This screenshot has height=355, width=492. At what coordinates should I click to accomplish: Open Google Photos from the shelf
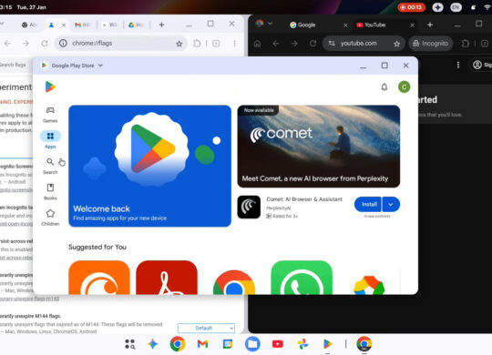(x=302, y=344)
